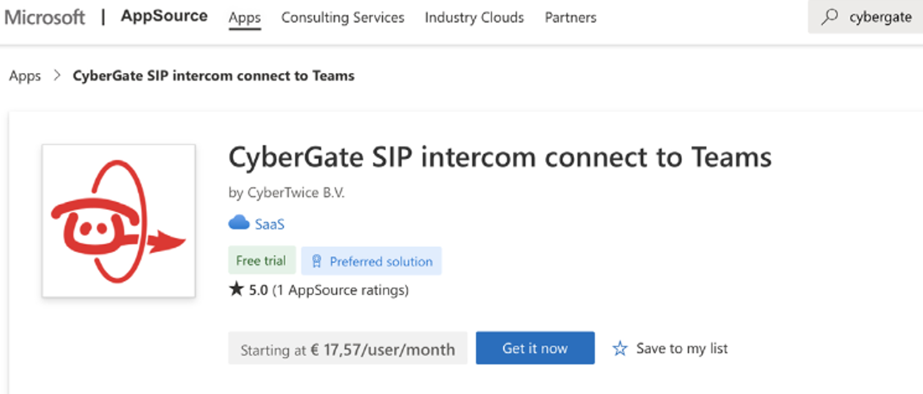The image size is (923, 394).
Task: Open the Partners navigation item
Action: coord(570,18)
